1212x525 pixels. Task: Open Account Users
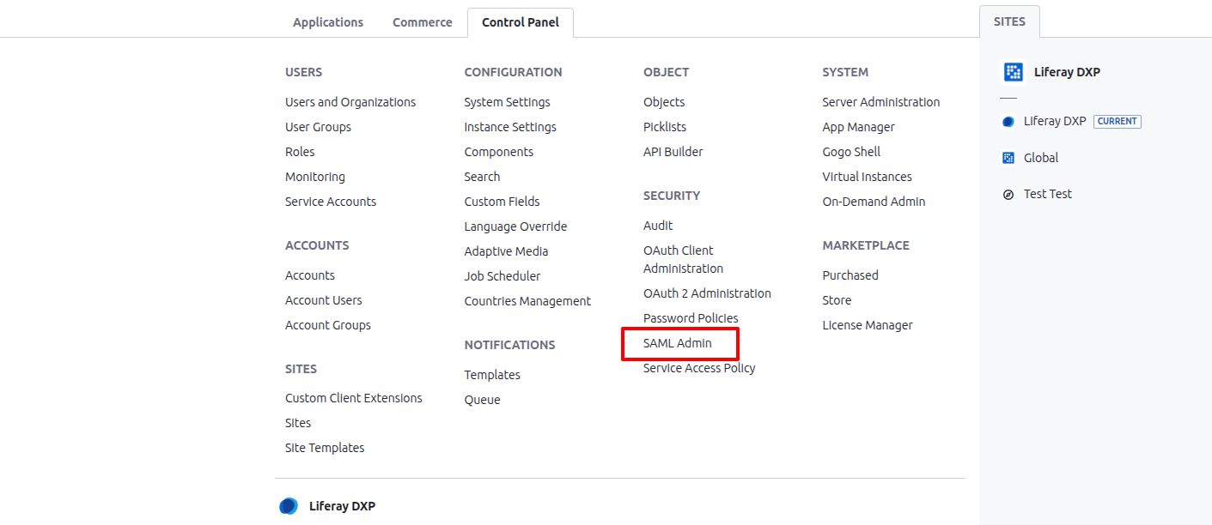pos(324,300)
